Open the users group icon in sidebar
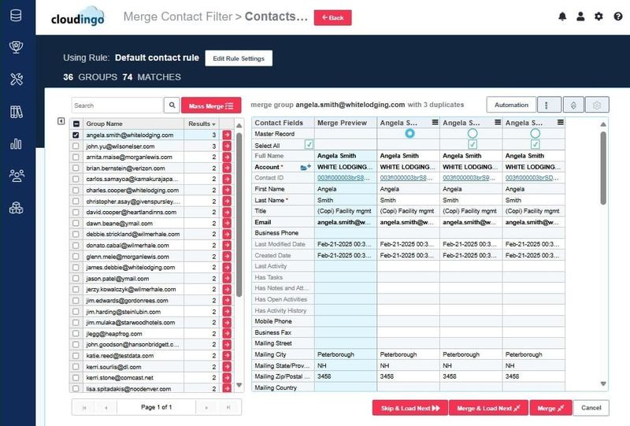Image resolution: width=630 pixels, height=426 pixels. click(x=16, y=176)
